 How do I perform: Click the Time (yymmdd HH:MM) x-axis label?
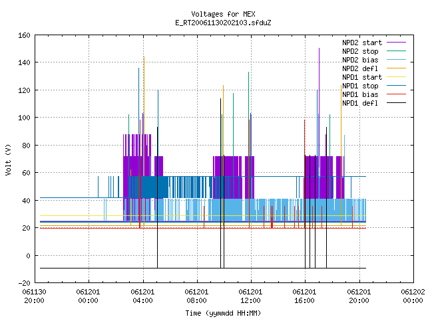223,313
